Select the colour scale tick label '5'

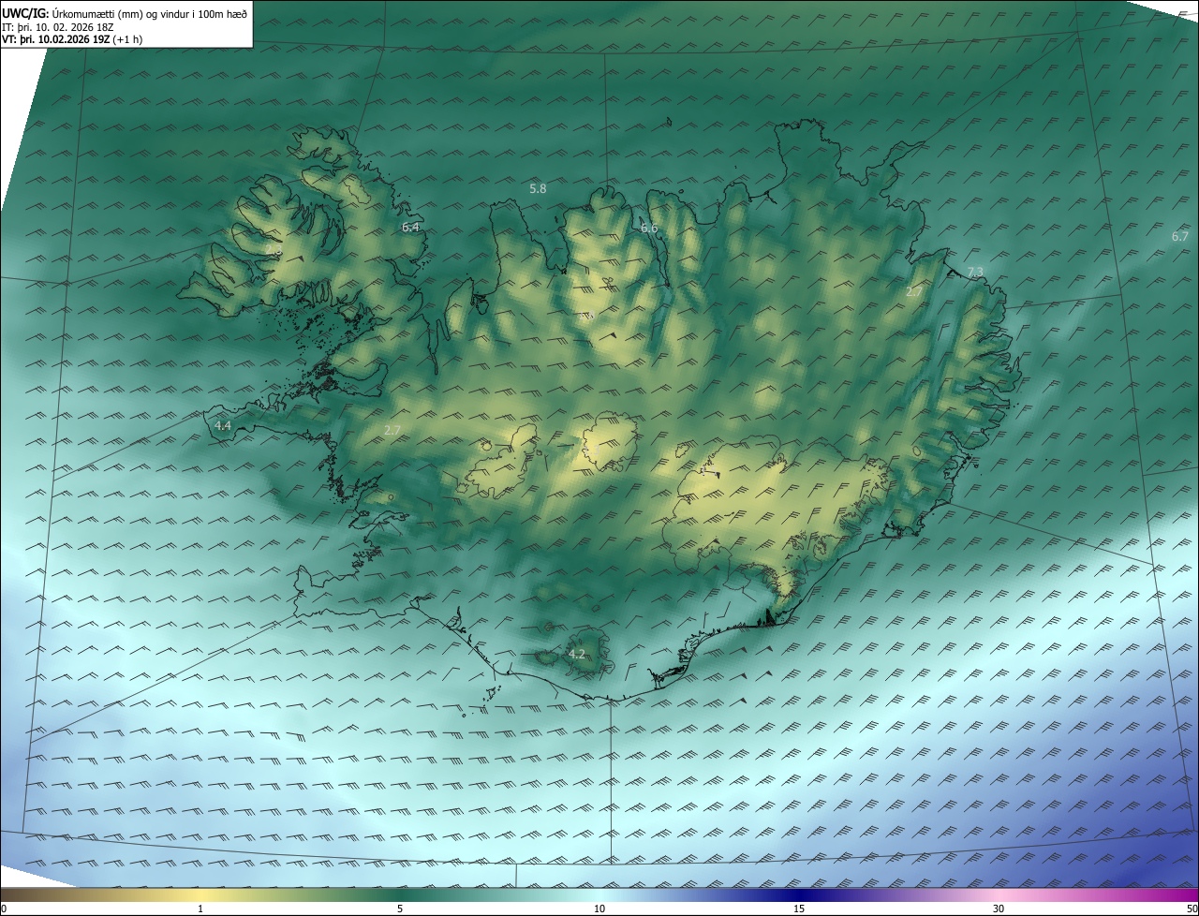(x=400, y=909)
